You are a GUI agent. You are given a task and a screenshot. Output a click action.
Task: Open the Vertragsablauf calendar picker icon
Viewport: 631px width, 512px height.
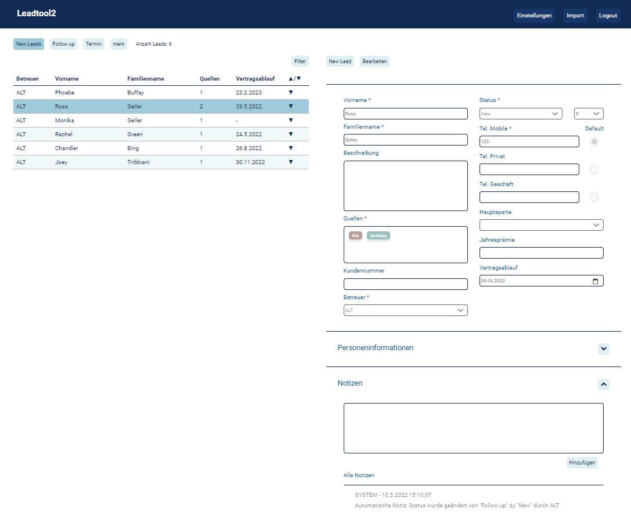pyautogui.click(x=595, y=281)
